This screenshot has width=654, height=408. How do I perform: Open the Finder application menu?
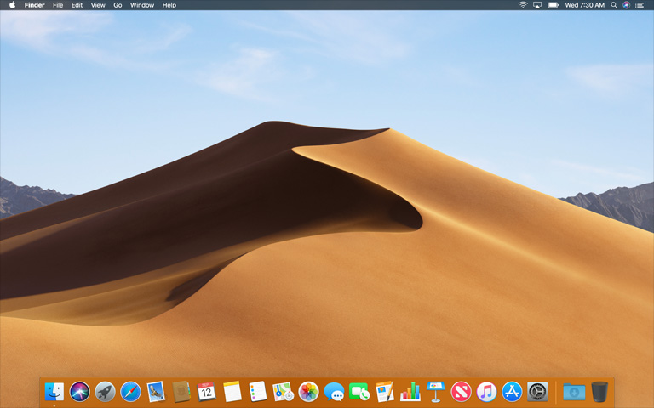pyautogui.click(x=34, y=5)
